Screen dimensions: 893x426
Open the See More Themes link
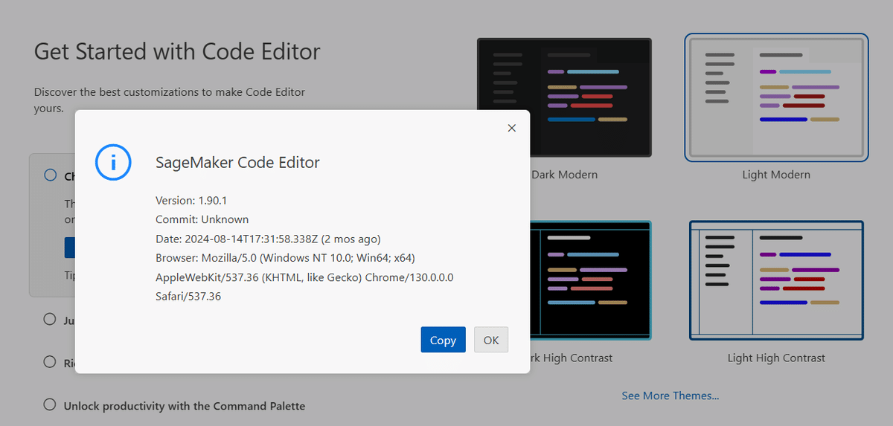(670, 396)
